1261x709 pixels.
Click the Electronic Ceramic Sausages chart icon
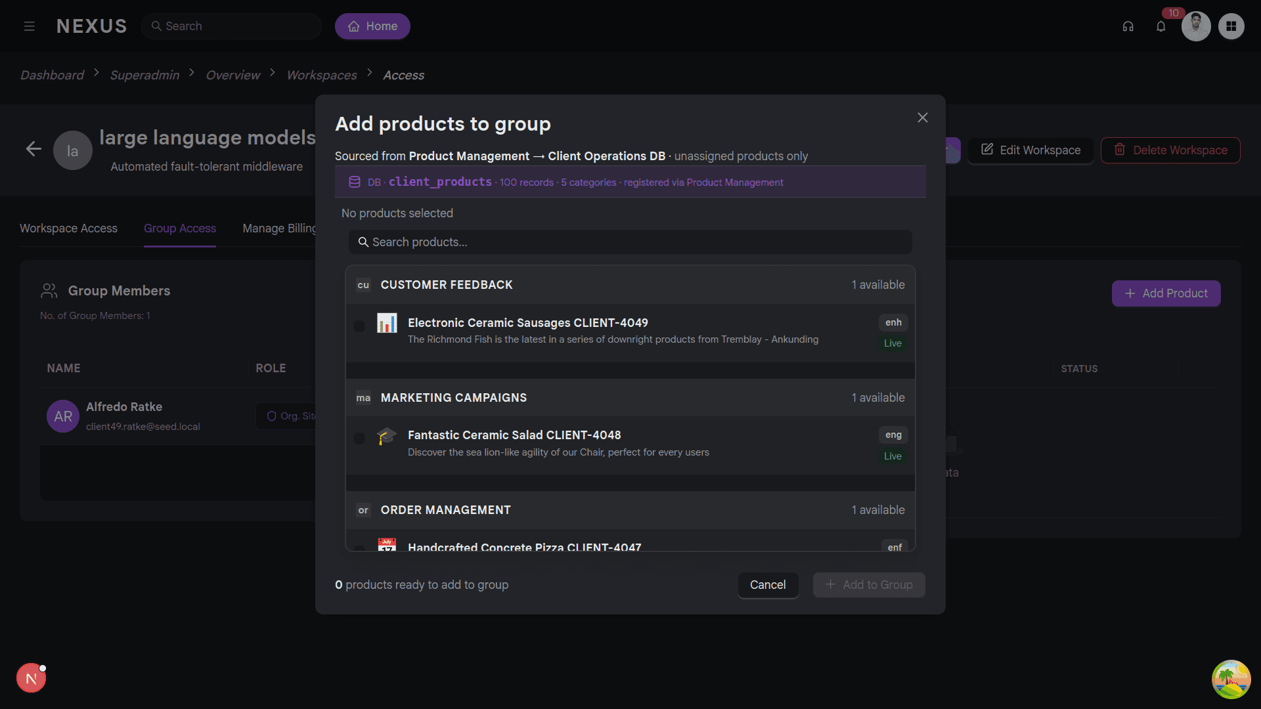click(387, 323)
